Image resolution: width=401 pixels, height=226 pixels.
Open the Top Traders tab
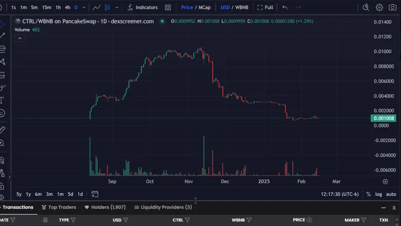pos(59,207)
